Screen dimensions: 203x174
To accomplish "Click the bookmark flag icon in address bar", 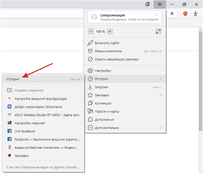I will [x=172, y=13].
